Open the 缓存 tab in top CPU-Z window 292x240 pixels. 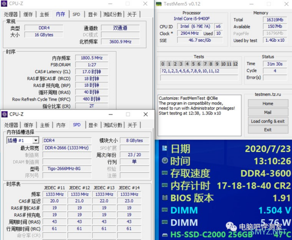[28, 14]
